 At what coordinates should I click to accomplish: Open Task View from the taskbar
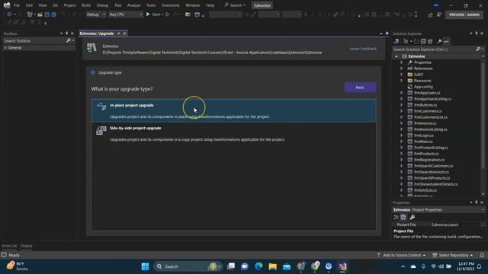pyautogui.click(x=231, y=266)
